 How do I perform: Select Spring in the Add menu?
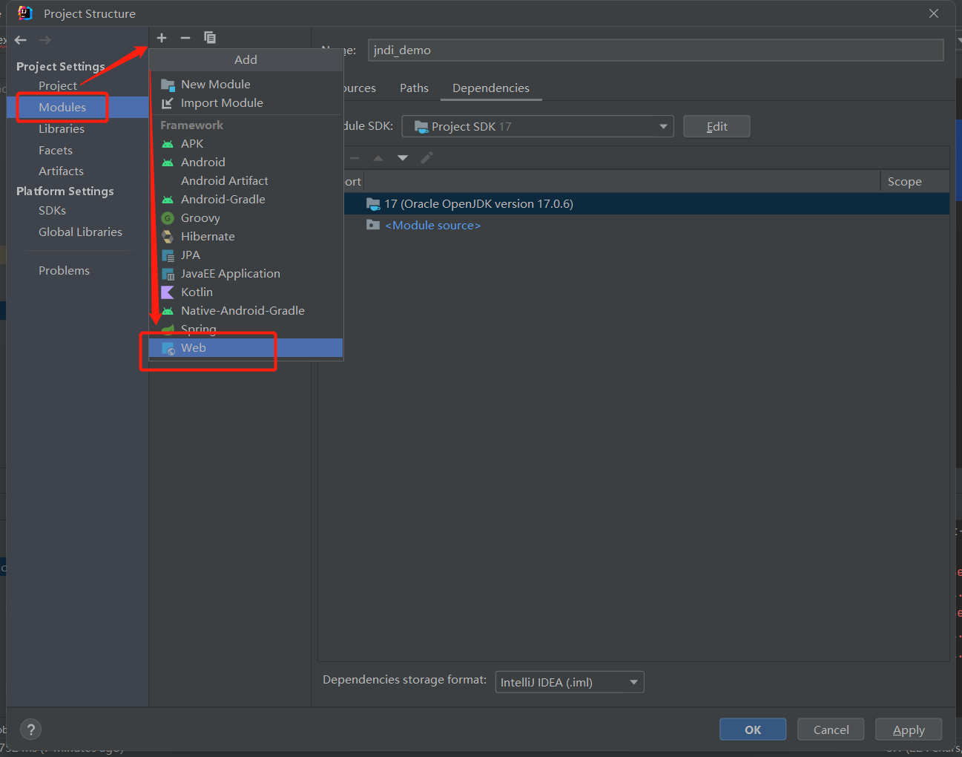[x=199, y=330]
